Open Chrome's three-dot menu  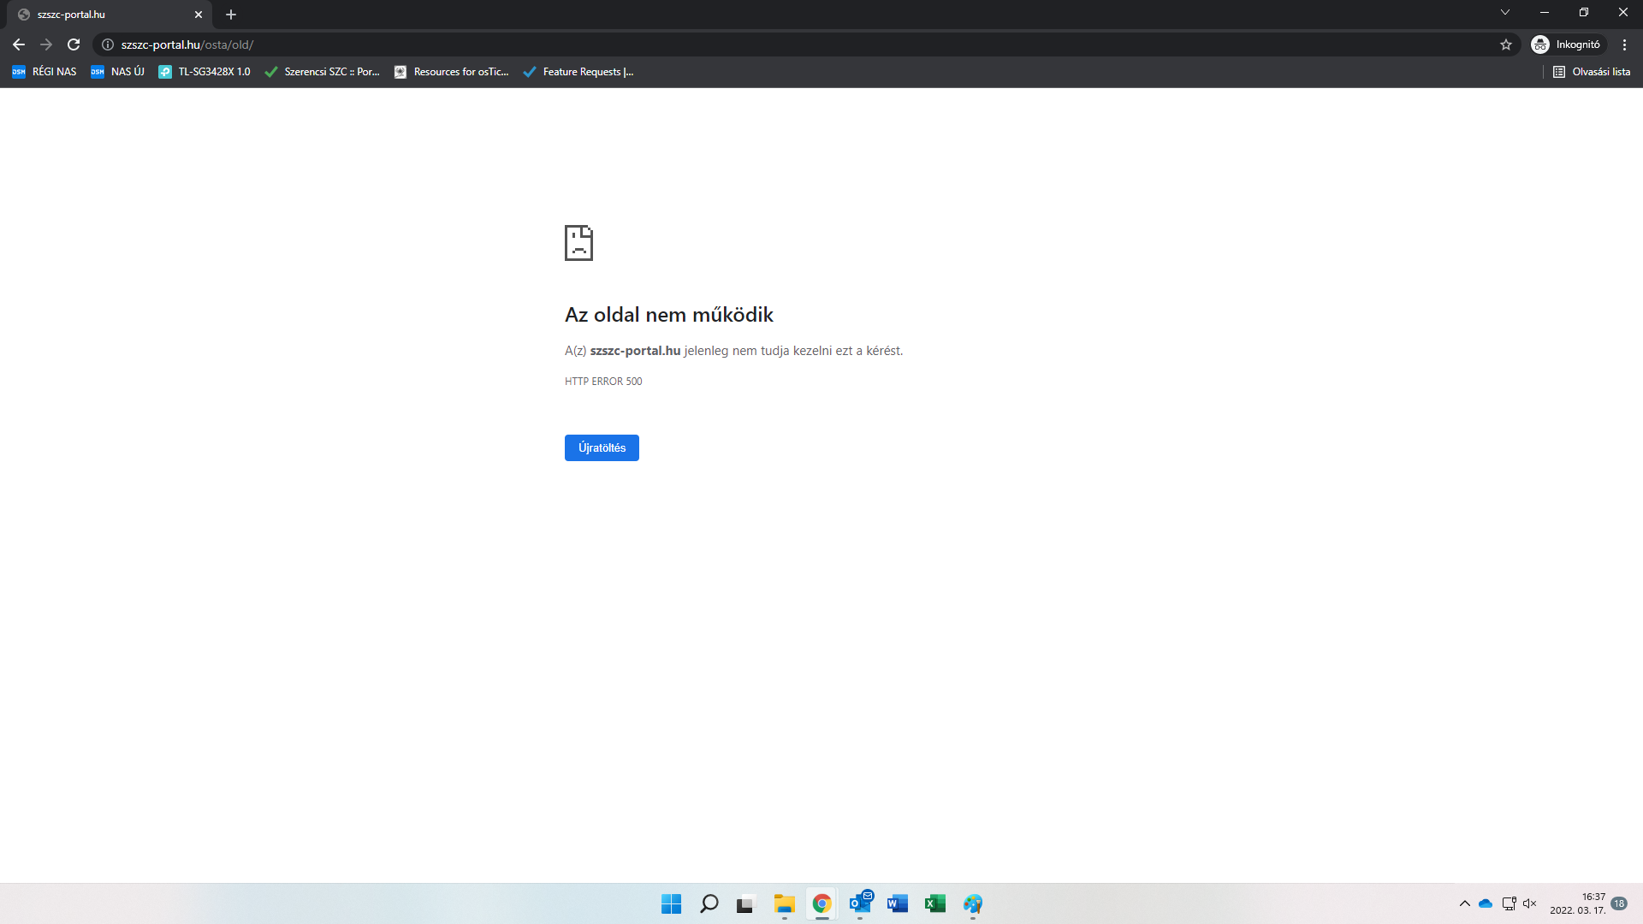[1624, 44]
